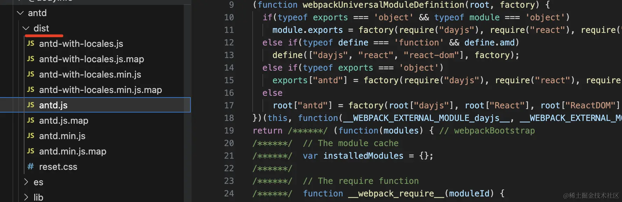This screenshot has height=202, width=622.
Task: Open antd.min.js.map file
Action: (73, 151)
